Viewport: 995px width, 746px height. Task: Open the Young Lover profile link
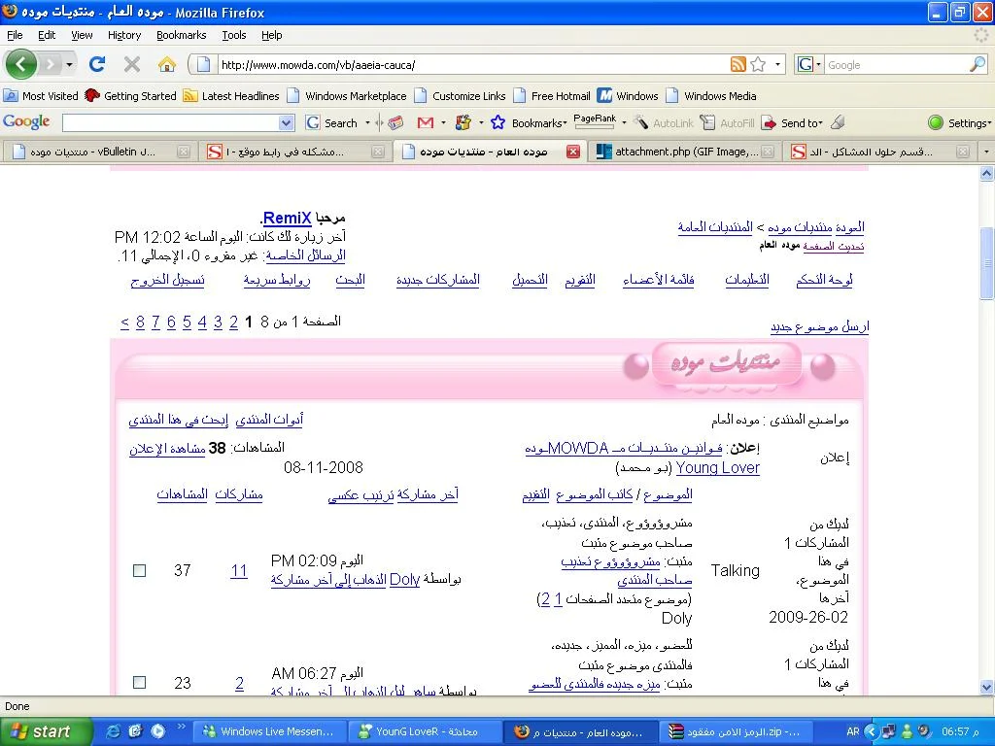tap(718, 468)
